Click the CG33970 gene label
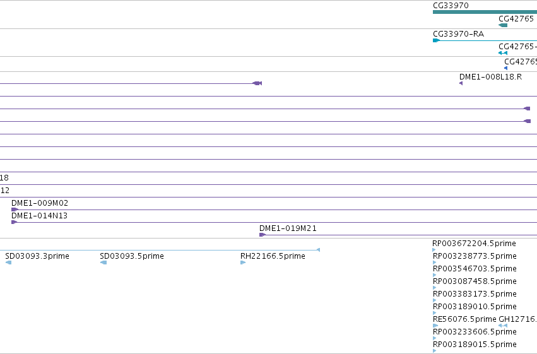Image resolution: width=537 pixels, height=354 pixels. click(x=451, y=6)
